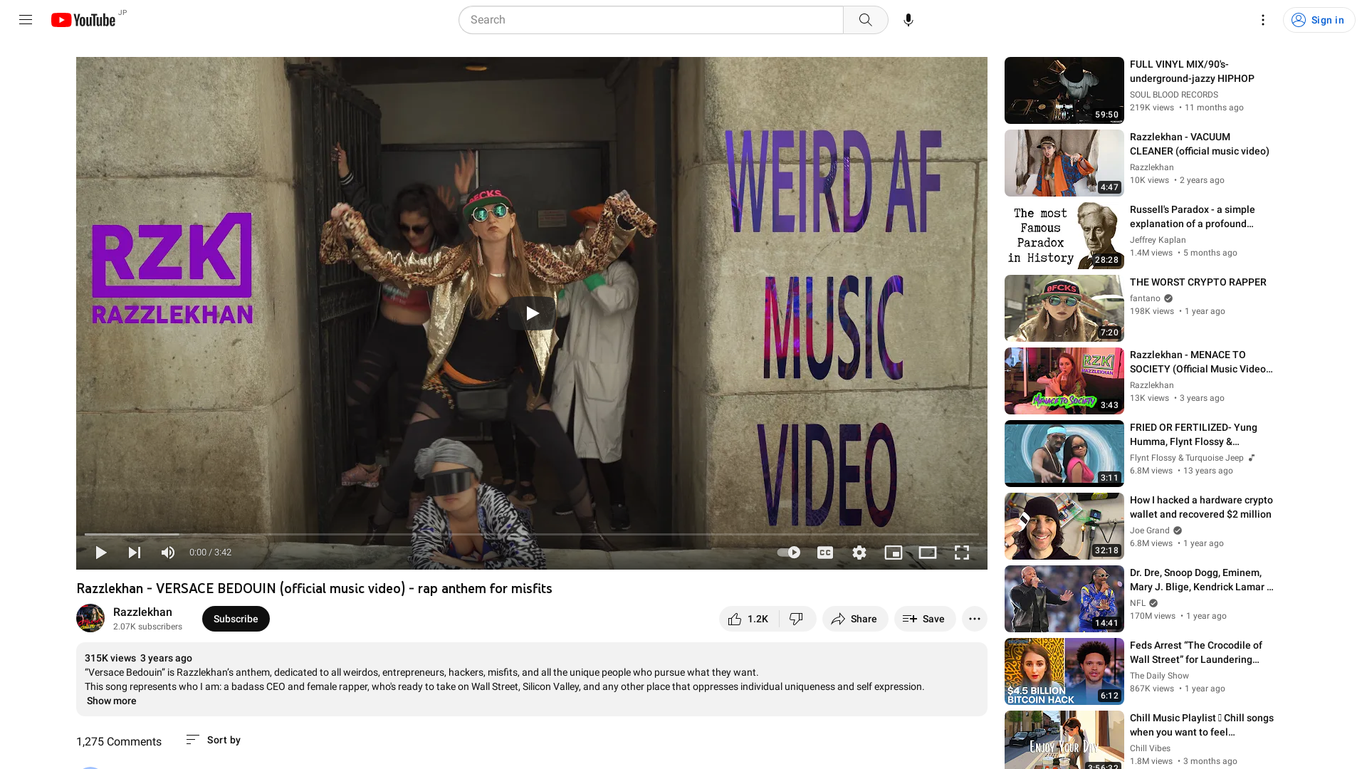1367x769 pixels.
Task: Open Crocodile of Wall Street video
Action: [1196, 653]
